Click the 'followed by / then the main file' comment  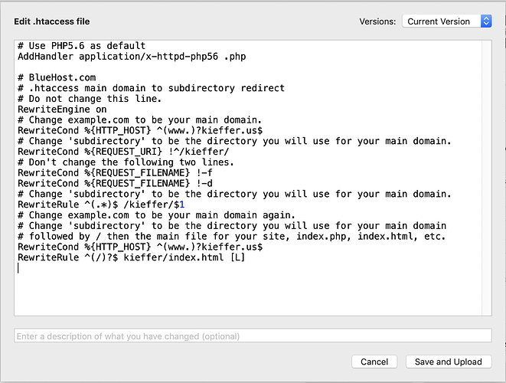231,236
